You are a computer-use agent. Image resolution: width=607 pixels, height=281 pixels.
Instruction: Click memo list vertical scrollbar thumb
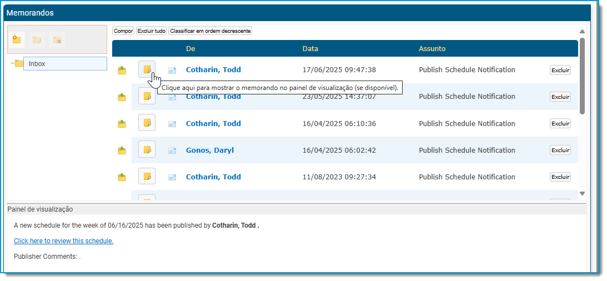(582, 76)
